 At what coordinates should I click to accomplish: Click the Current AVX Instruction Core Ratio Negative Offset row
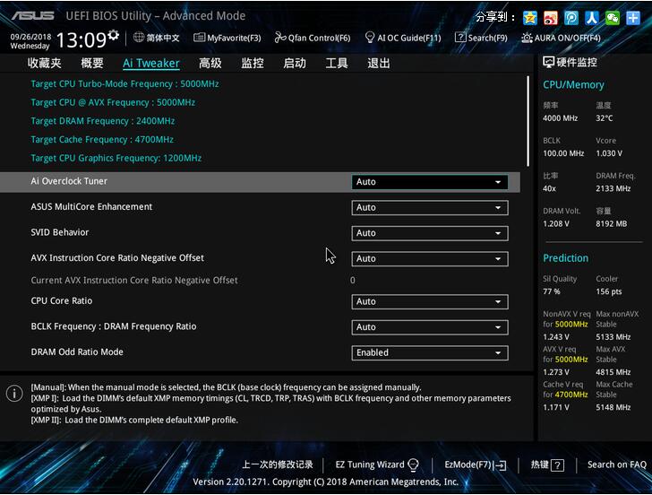click(x=260, y=280)
